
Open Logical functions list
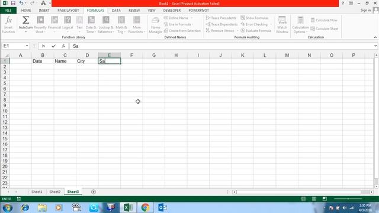coord(68,25)
